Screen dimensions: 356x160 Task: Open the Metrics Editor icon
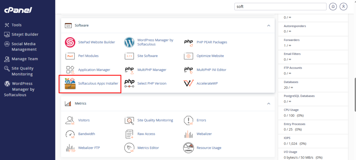point(129,148)
